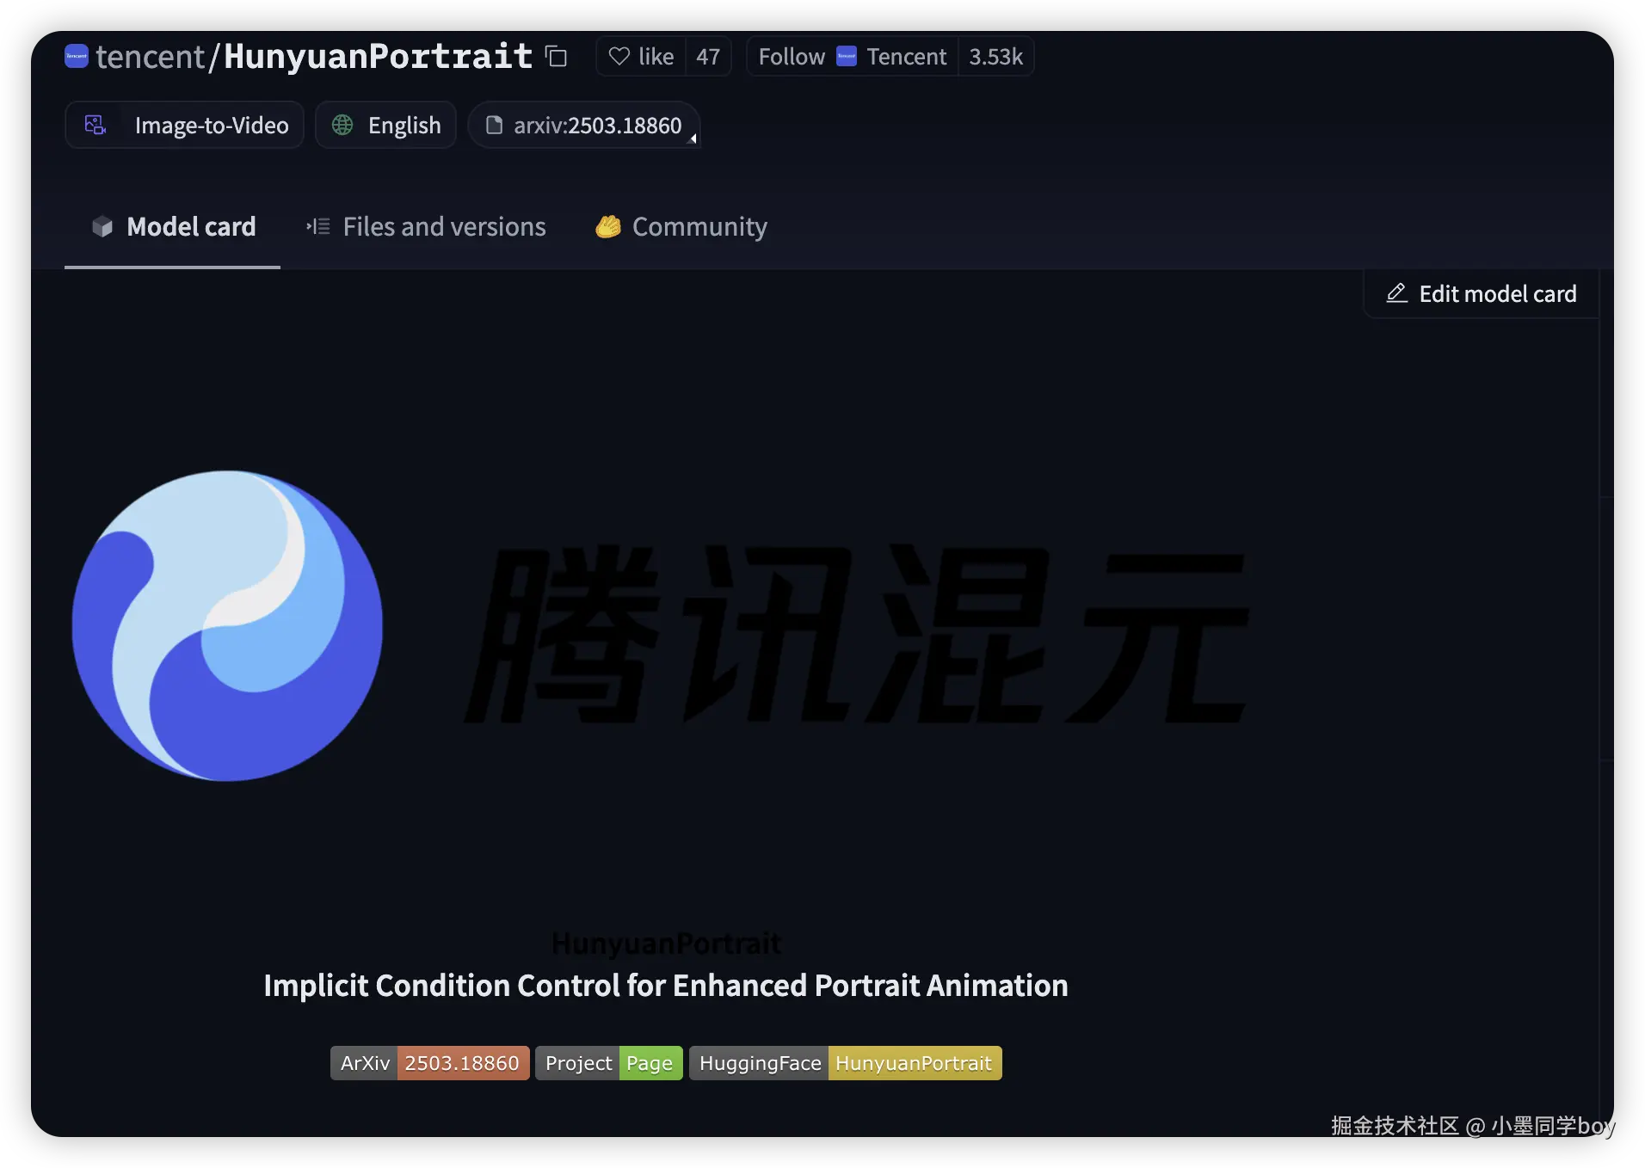Follow the Tencent organization

click(x=853, y=57)
